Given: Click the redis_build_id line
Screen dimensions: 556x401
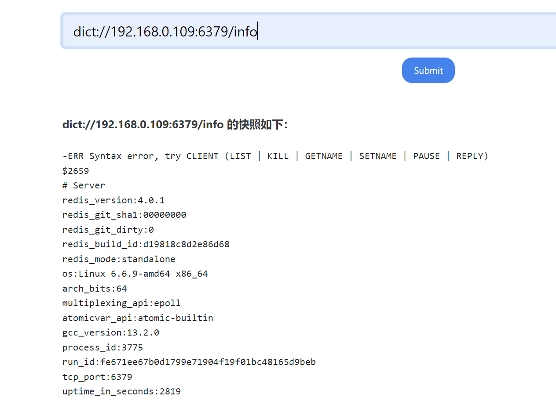Looking at the screenshot, I should pyautogui.click(x=146, y=244).
